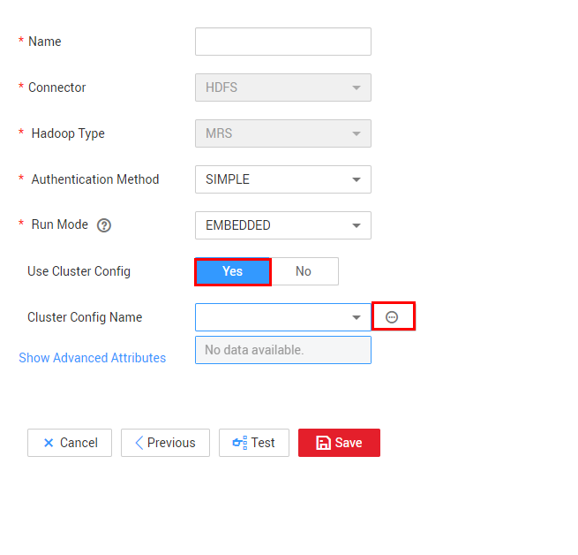Save the link configuration
578x555 pixels.
click(x=339, y=443)
